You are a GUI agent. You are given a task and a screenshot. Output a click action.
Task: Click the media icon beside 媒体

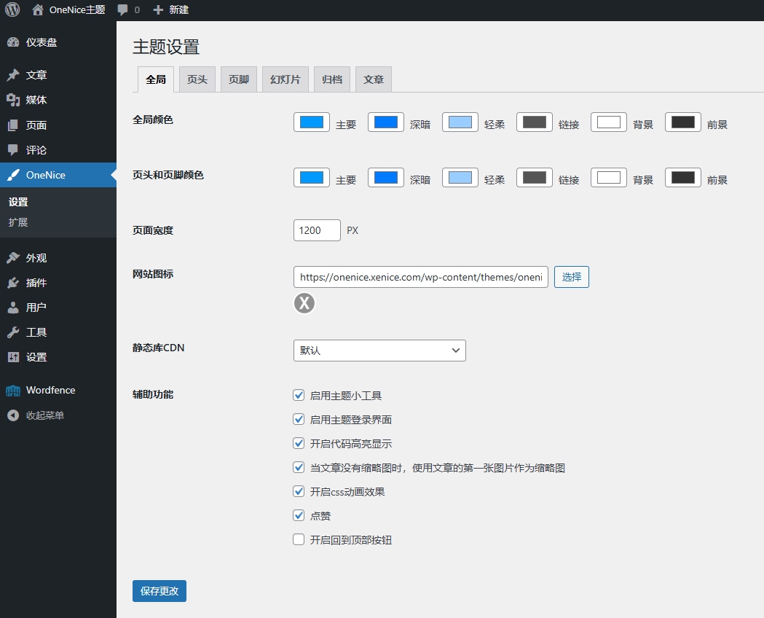coord(13,100)
